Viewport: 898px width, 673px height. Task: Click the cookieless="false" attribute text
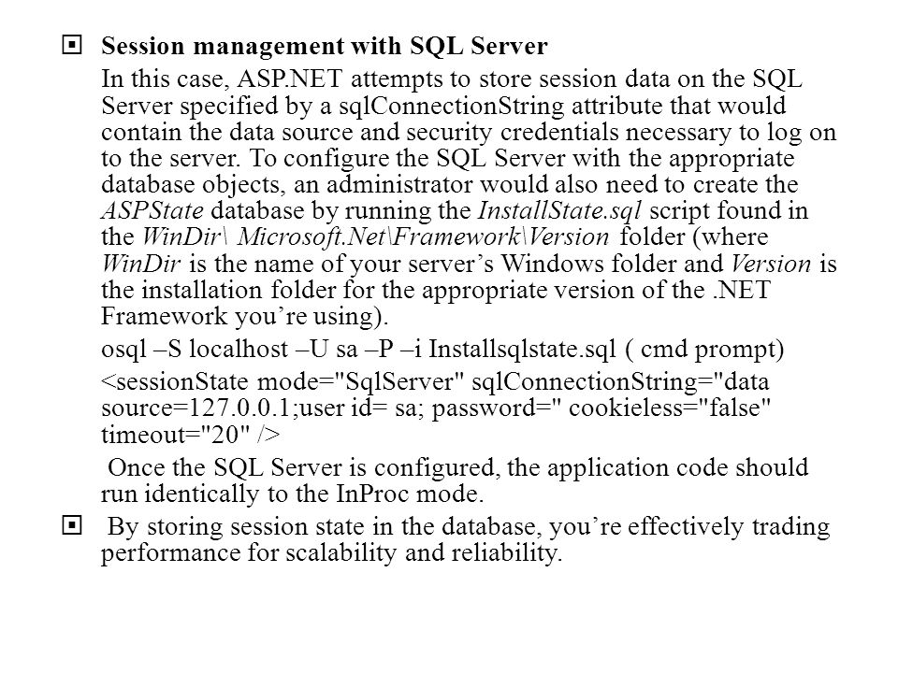[670, 408]
